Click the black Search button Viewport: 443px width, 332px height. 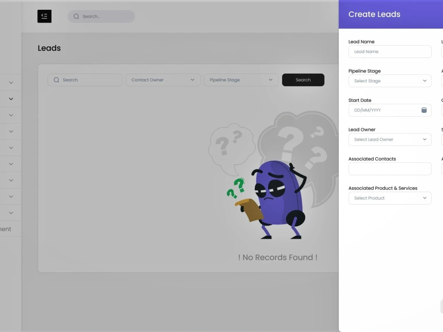pyautogui.click(x=303, y=80)
